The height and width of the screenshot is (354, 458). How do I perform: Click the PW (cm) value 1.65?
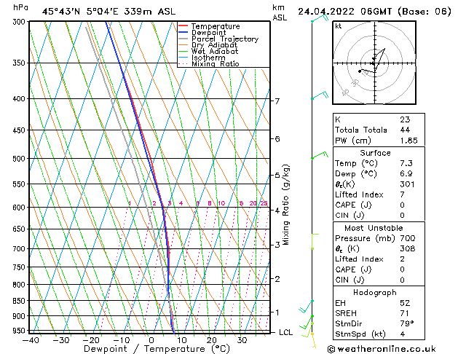tap(408, 140)
